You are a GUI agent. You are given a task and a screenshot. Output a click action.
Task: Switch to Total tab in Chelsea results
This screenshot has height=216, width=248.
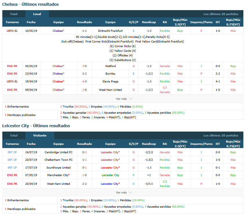14,14
